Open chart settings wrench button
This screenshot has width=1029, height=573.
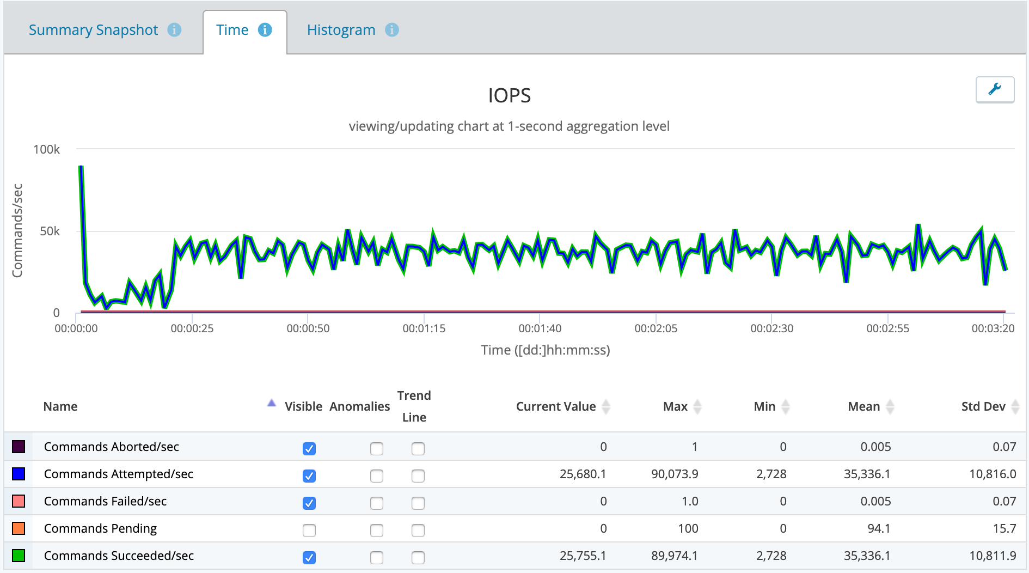pyautogui.click(x=995, y=89)
